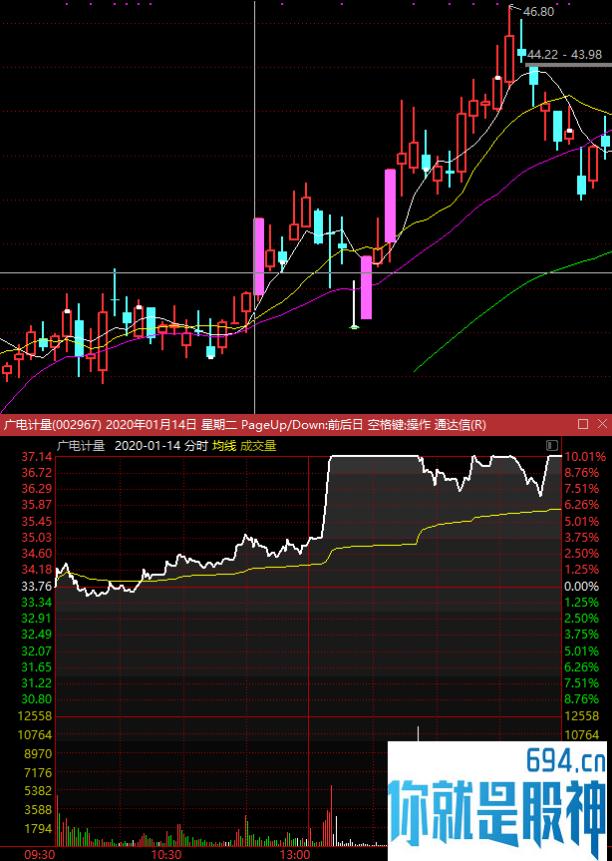Click the yellow 均线 legend label

pos(224,446)
